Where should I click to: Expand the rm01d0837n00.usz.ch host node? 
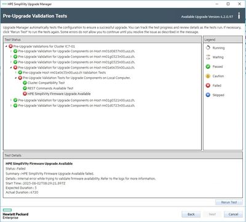point(11,51)
